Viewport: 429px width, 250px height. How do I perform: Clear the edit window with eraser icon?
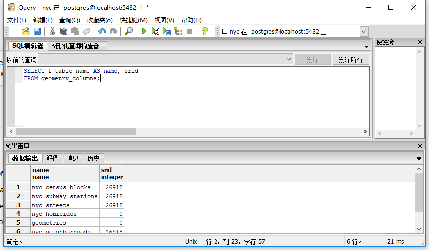87,32
